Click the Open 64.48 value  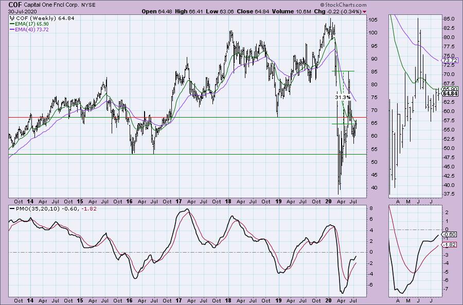[157, 11]
